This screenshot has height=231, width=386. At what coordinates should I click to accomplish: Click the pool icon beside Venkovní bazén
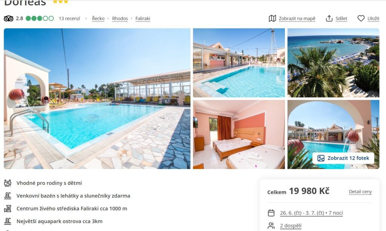[x=8, y=196]
